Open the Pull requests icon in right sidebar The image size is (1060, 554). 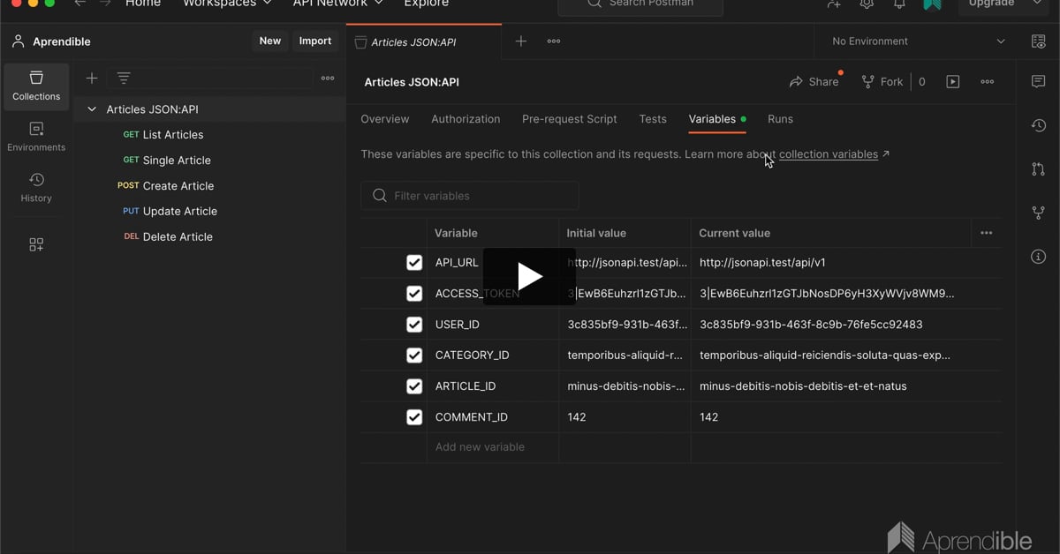[1038, 169]
